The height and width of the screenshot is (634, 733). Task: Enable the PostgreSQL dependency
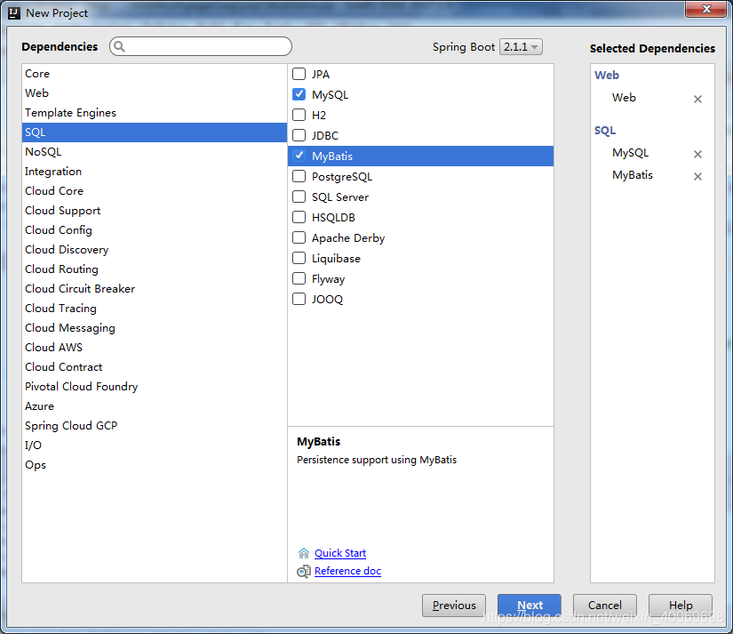tap(299, 176)
